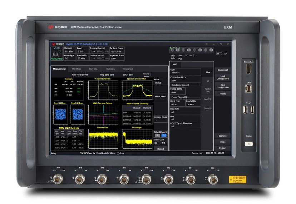This screenshot has width=296, height=204.
Task: Switch to the DUT Info tab
Action: (93, 69)
